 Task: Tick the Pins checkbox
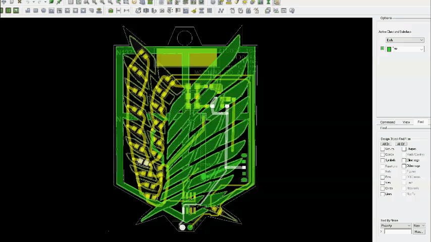tap(383, 177)
